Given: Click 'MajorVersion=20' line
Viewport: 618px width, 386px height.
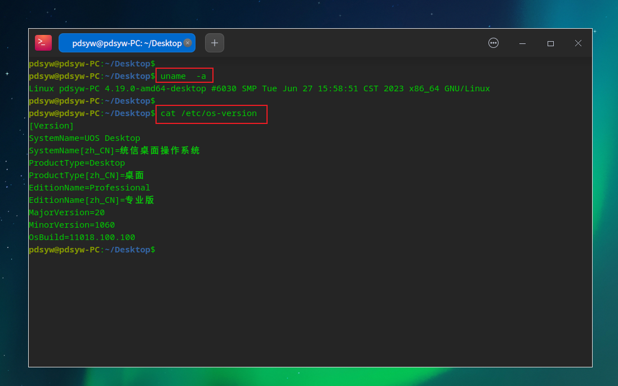Looking at the screenshot, I should click(66, 213).
